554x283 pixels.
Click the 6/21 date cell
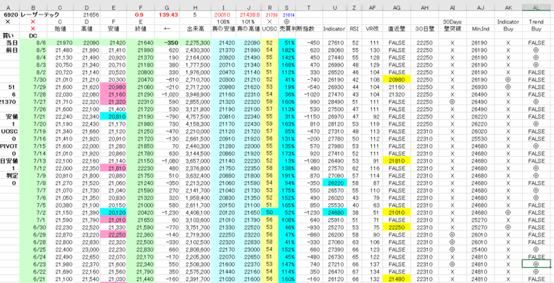click(33, 279)
